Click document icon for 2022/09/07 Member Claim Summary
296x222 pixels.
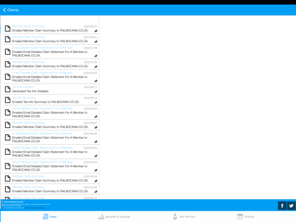click(x=8, y=28)
